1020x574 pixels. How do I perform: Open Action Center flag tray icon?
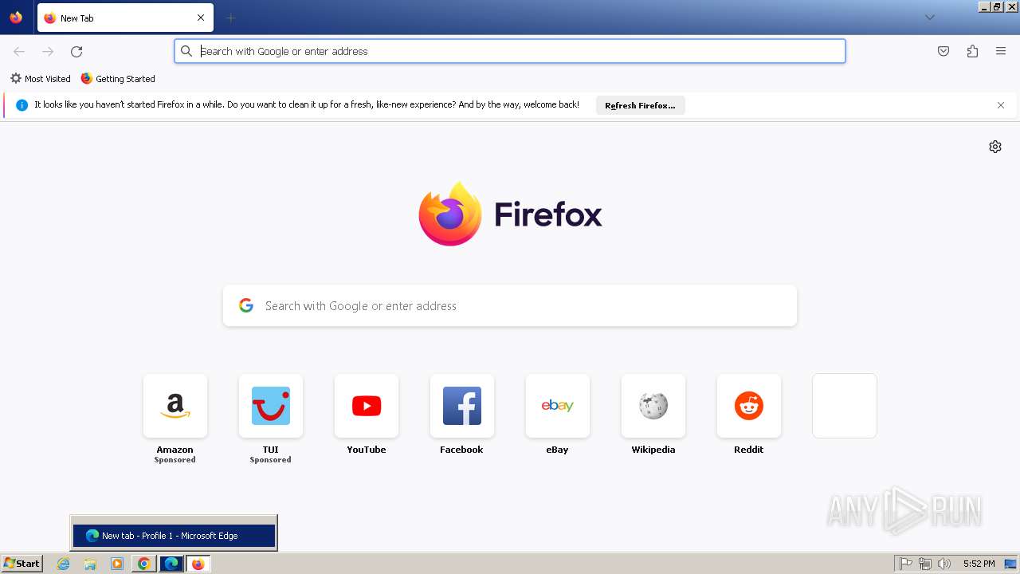coord(906,564)
